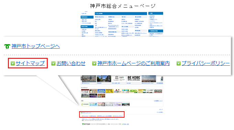Click the arrow icon beside プライバシーポリシー
Screen dimensions: 234x130
tap(179, 64)
